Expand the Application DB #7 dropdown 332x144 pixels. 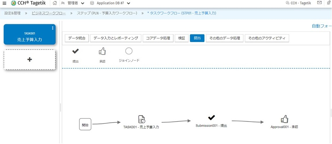(128, 3)
